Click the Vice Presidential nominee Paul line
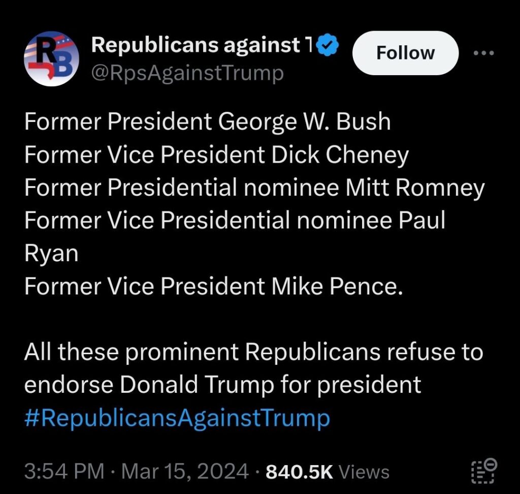 pos(235,221)
